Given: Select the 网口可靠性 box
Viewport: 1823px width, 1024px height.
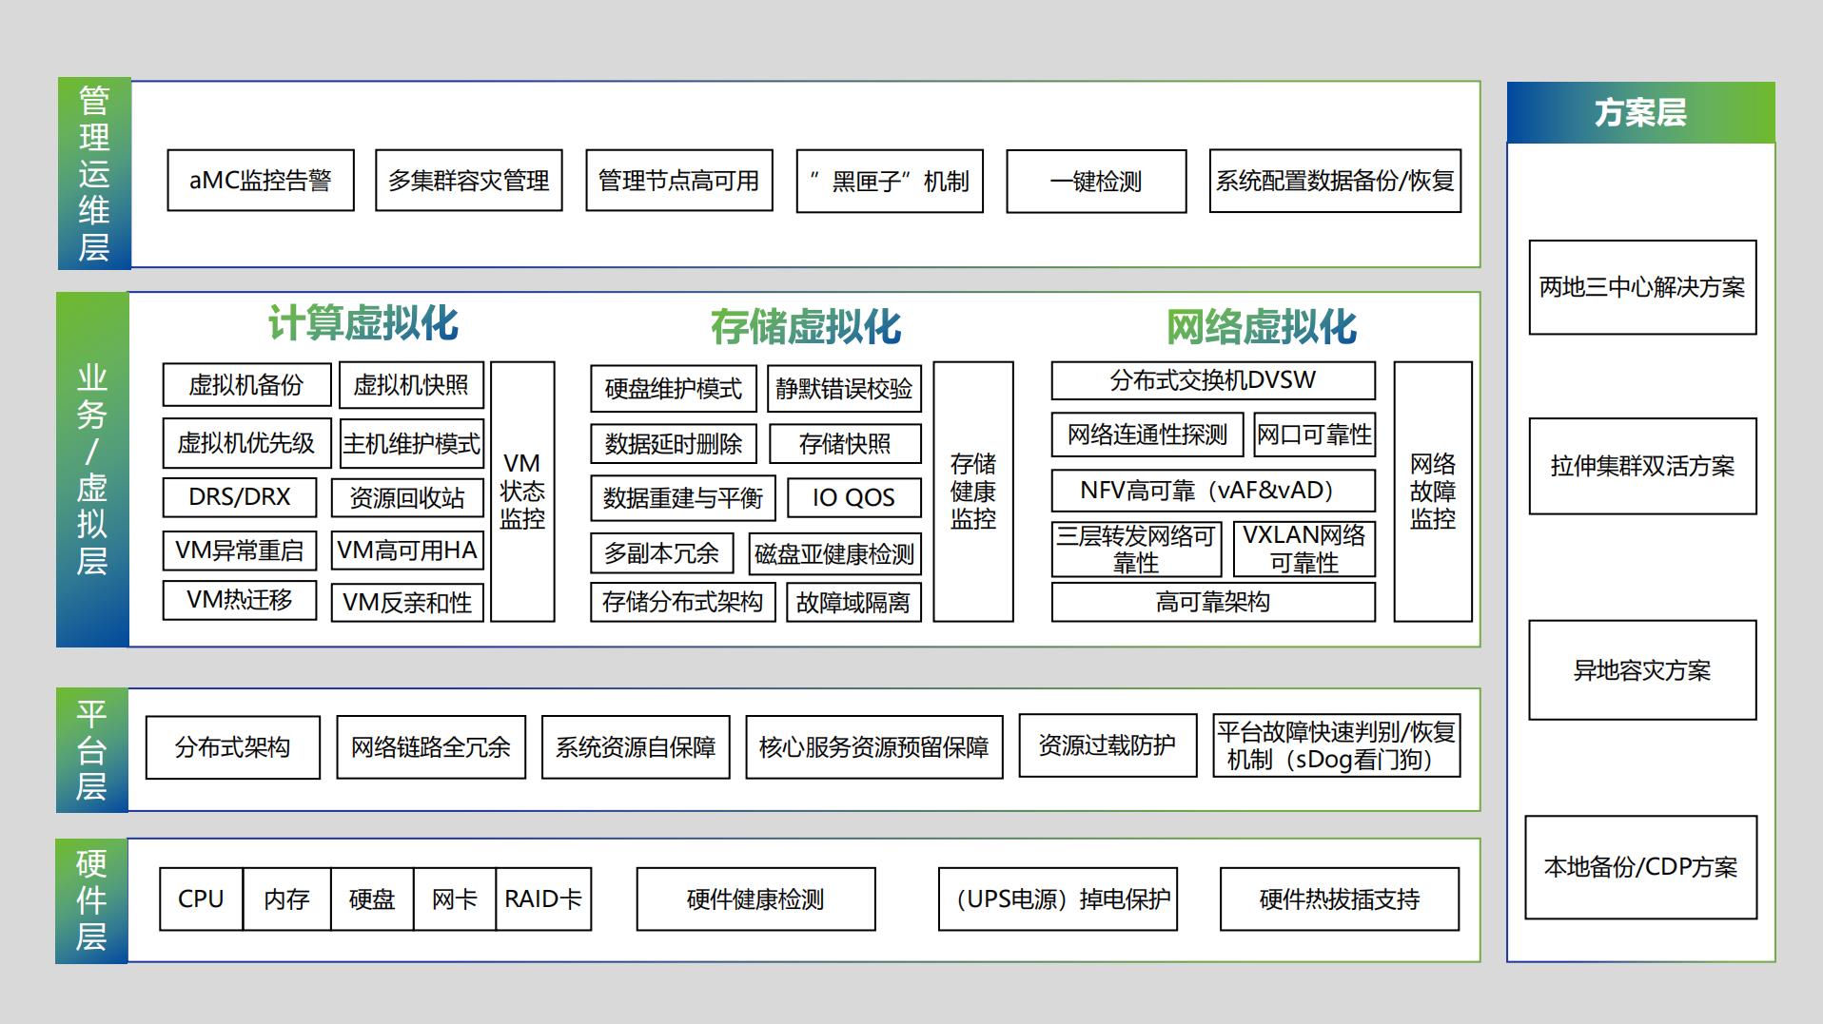Looking at the screenshot, I should pyautogui.click(x=1315, y=435).
